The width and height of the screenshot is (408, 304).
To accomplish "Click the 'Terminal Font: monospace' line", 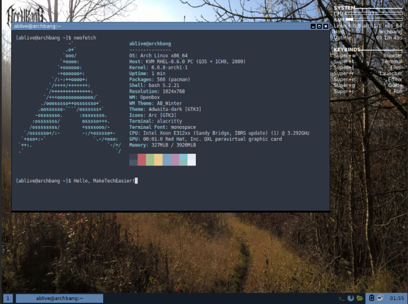I will [163, 127].
